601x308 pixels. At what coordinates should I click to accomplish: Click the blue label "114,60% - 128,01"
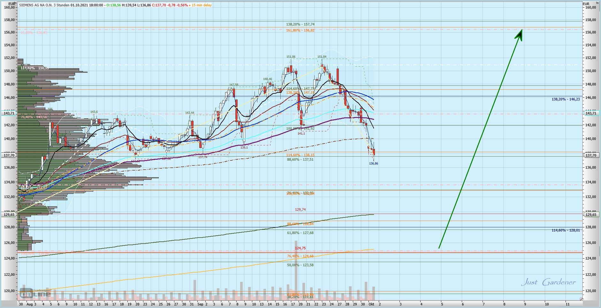(566, 230)
